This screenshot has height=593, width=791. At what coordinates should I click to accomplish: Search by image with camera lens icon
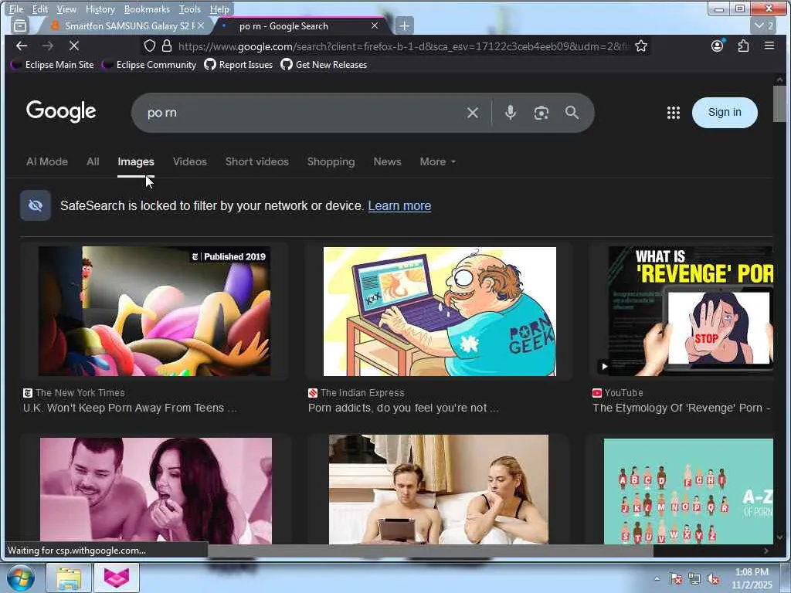[x=541, y=113]
